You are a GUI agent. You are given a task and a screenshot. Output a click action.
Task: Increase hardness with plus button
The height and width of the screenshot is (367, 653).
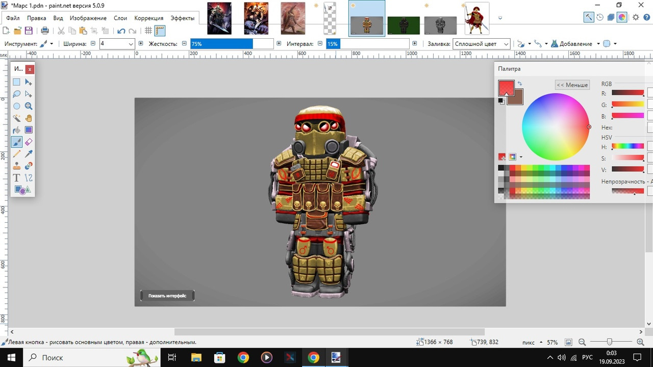(279, 44)
